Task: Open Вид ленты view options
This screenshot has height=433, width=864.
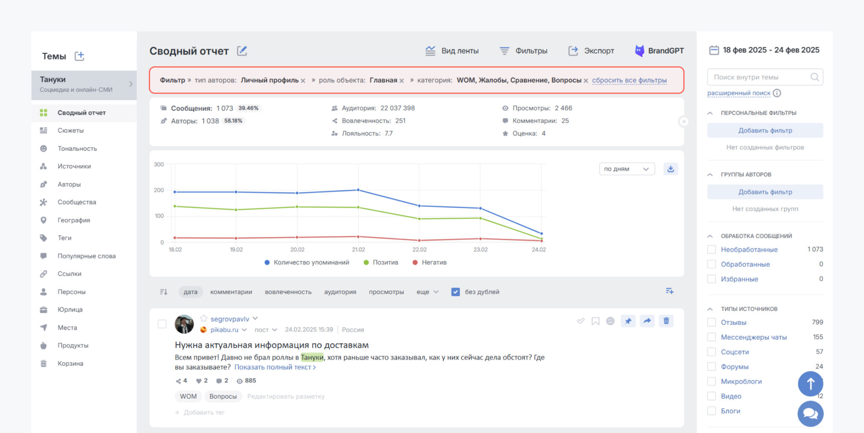Action: coord(452,51)
